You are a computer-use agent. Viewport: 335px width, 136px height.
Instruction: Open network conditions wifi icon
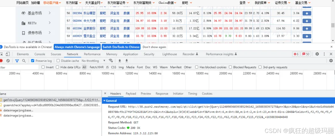111,61
